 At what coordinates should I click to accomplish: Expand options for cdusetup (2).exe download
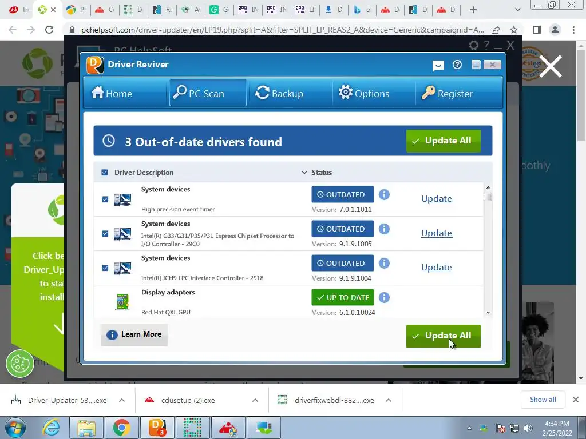click(x=255, y=401)
